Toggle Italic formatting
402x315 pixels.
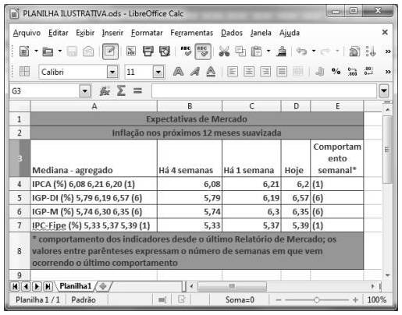click(194, 72)
